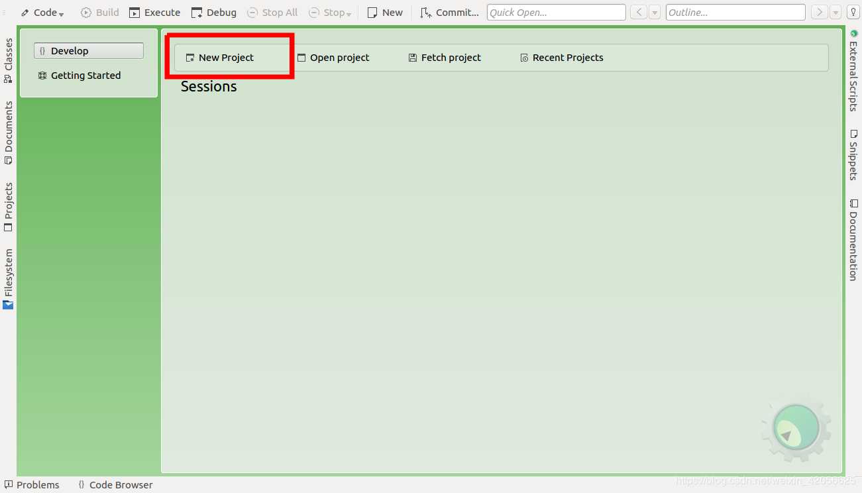Image resolution: width=862 pixels, height=493 pixels.
Task: Click the Execute toolbar button
Action: 154,13
